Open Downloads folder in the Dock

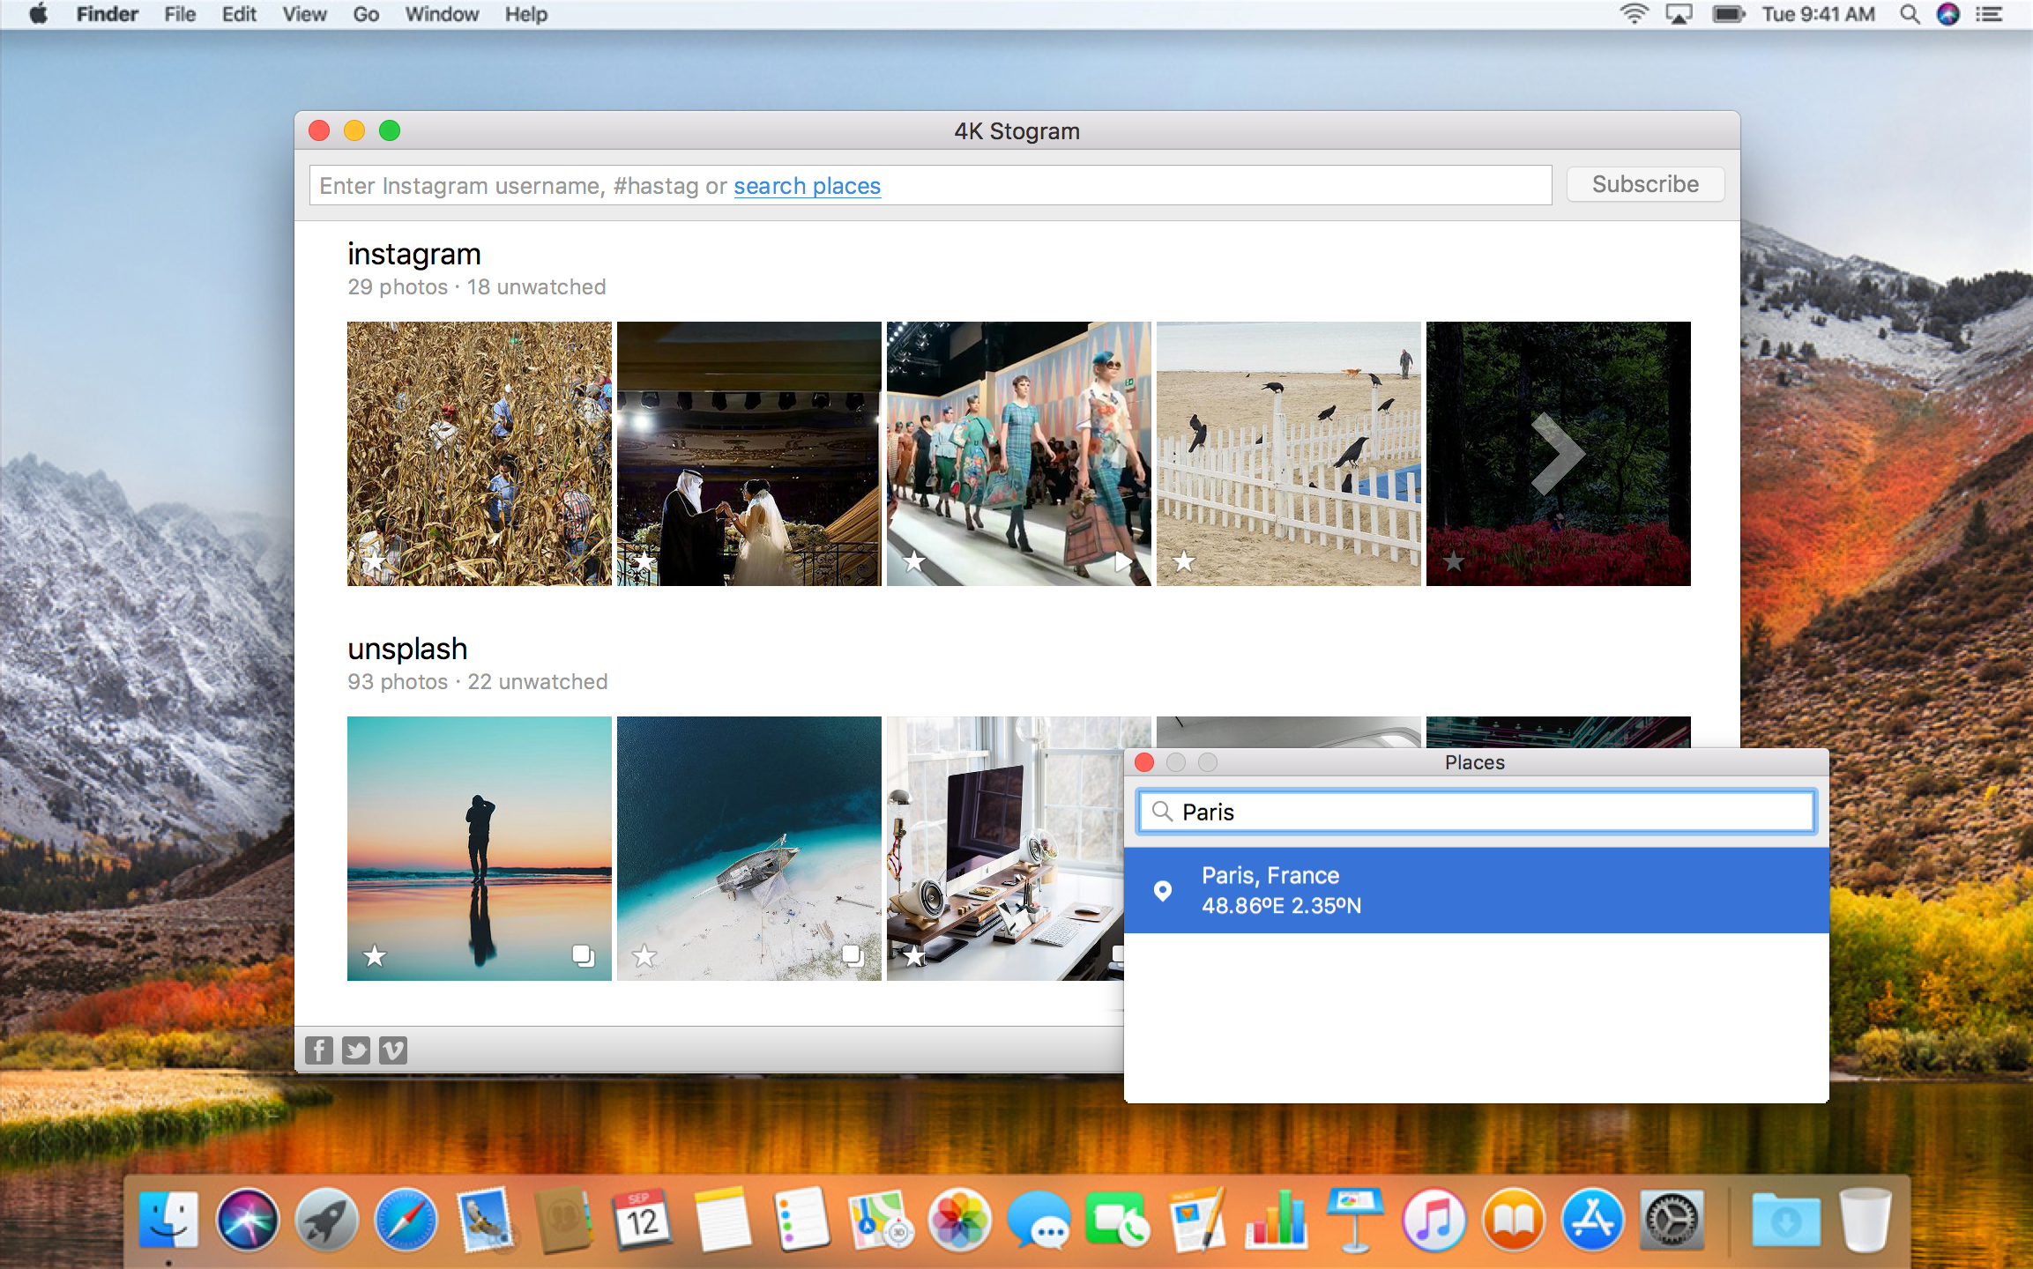pyautogui.click(x=1785, y=1220)
